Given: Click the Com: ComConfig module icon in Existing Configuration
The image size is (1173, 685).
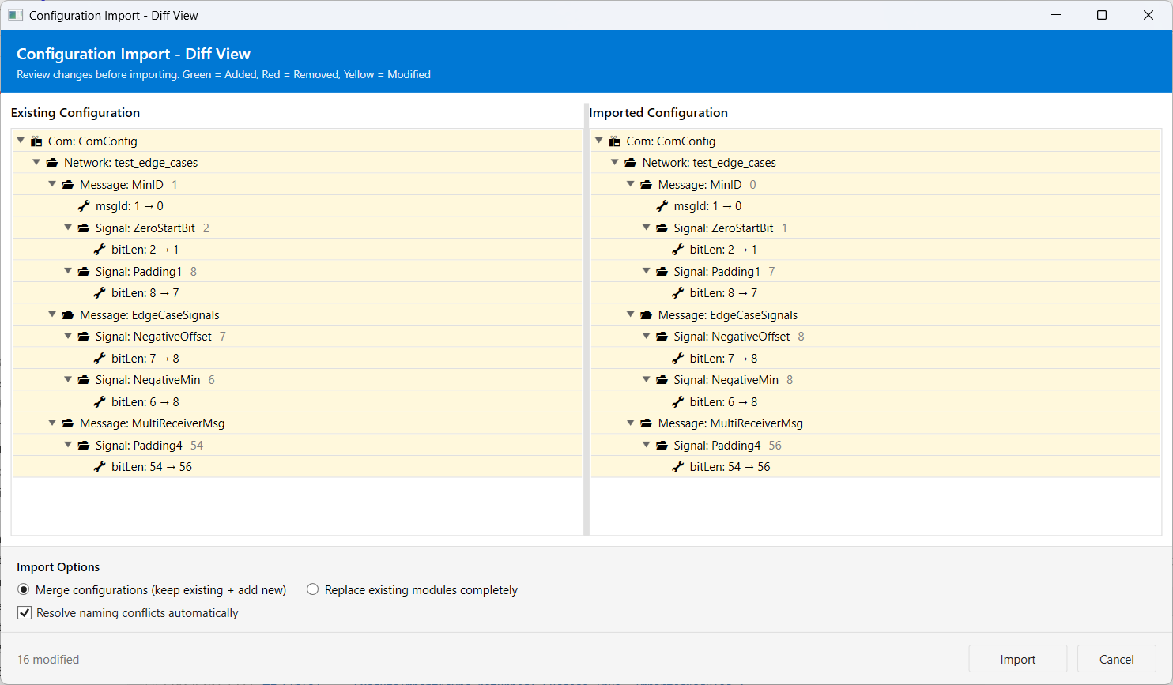Looking at the screenshot, I should [36, 141].
